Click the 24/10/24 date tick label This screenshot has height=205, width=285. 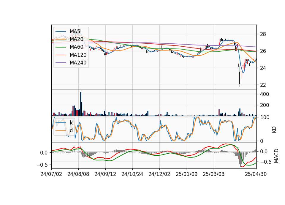click(132, 174)
